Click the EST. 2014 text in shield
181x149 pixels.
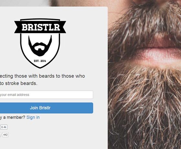tap(40, 61)
